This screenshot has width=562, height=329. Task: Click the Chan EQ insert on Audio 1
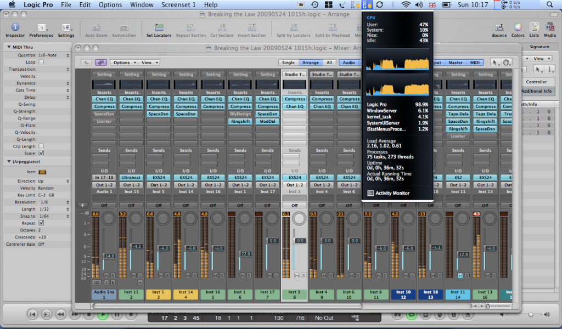point(104,99)
